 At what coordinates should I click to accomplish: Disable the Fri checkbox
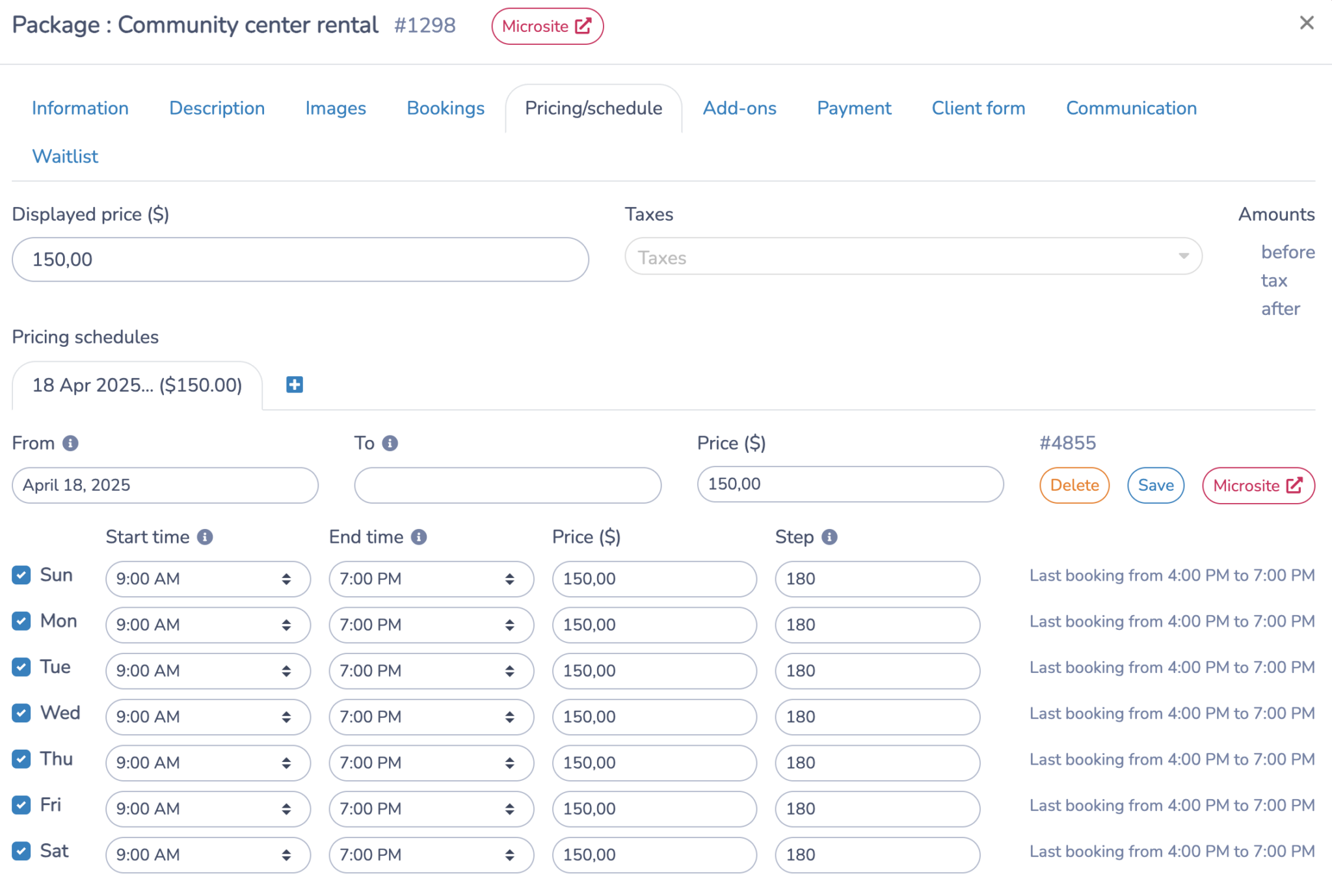[x=21, y=805]
